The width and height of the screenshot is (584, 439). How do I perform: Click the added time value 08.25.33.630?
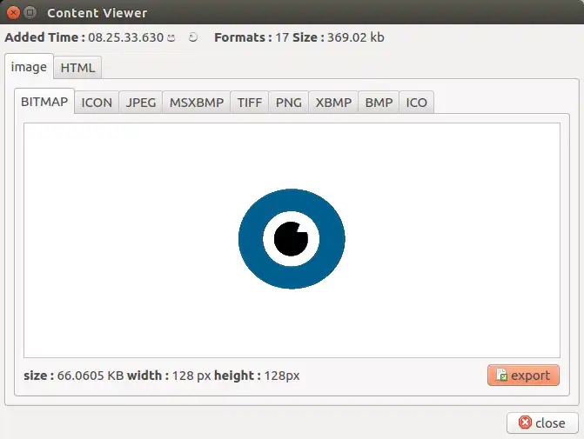click(x=126, y=37)
